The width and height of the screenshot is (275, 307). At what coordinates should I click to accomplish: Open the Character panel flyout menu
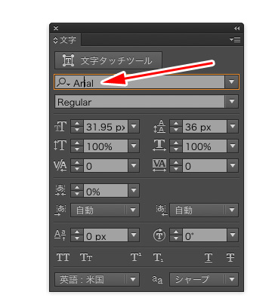point(235,40)
